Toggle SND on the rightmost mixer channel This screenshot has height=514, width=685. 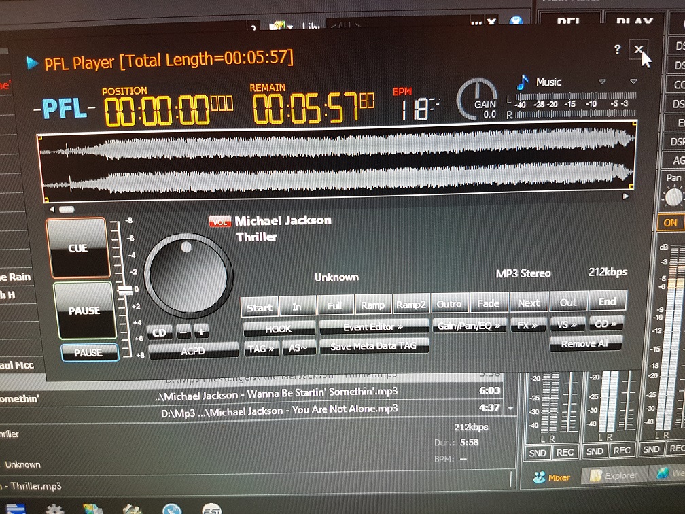coord(651,449)
